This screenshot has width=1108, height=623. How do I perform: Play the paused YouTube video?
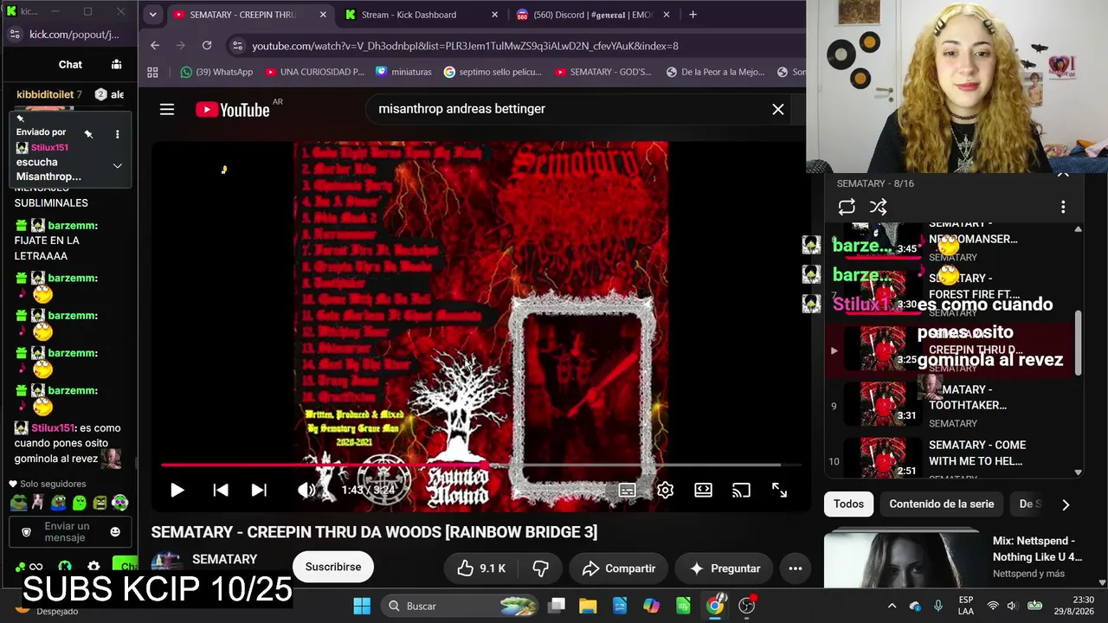click(x=177, y=491)
